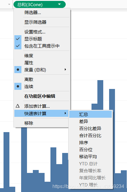The image size is (127, 192).
Task: Select 合计百分比 calculation
Action: (x=91, y=135)
